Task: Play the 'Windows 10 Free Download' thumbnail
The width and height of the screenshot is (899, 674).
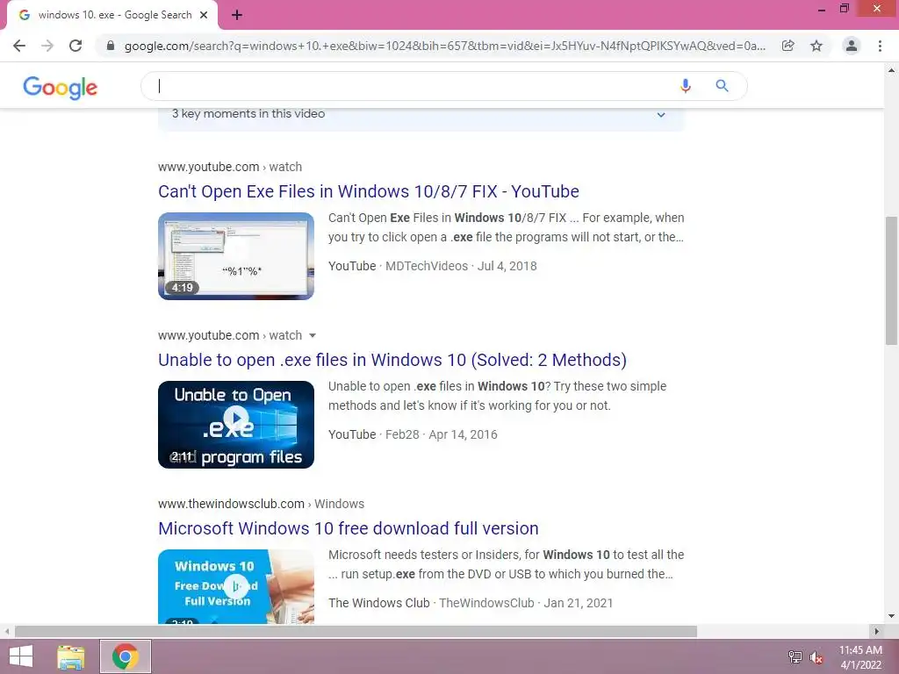Action: [x=236, y=586]
